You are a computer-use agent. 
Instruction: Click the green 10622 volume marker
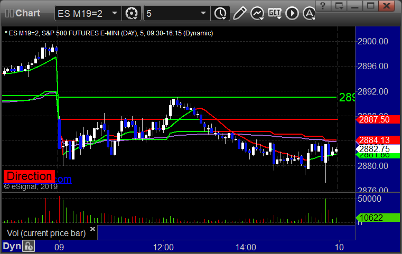378,218
